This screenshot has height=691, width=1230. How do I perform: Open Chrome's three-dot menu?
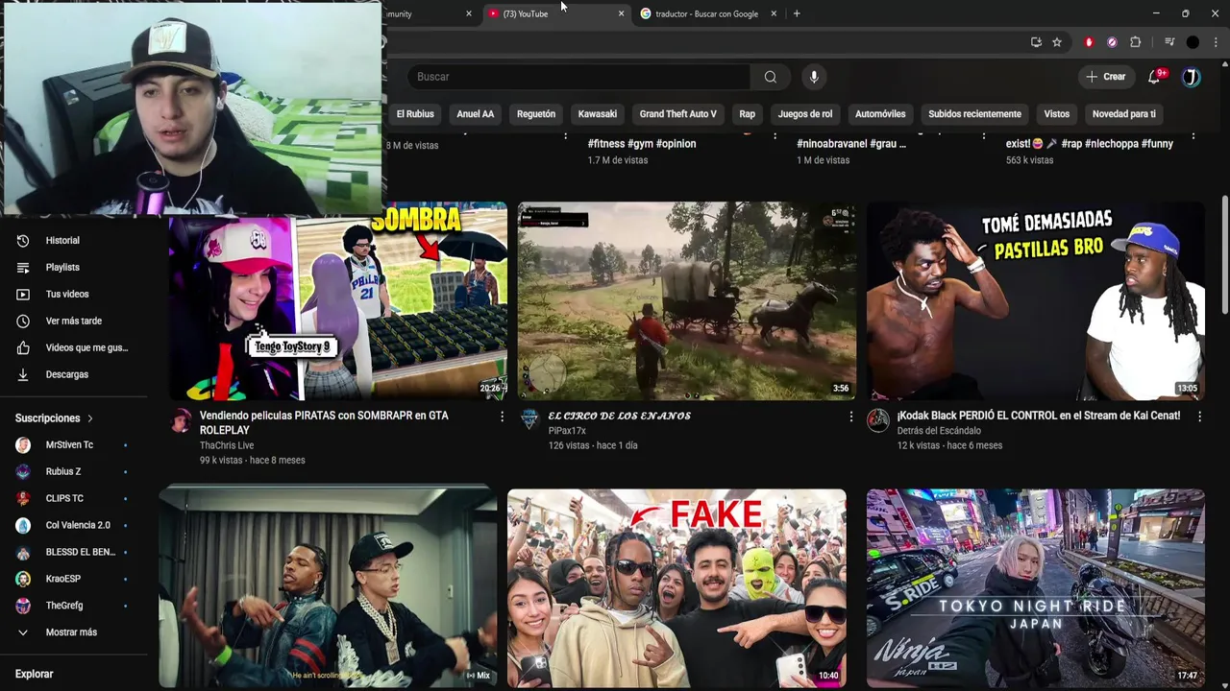point(1216,42)
